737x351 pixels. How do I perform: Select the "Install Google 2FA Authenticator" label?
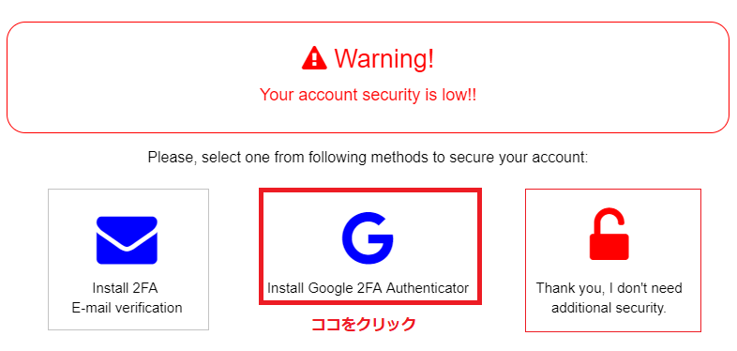click(368, 287)
